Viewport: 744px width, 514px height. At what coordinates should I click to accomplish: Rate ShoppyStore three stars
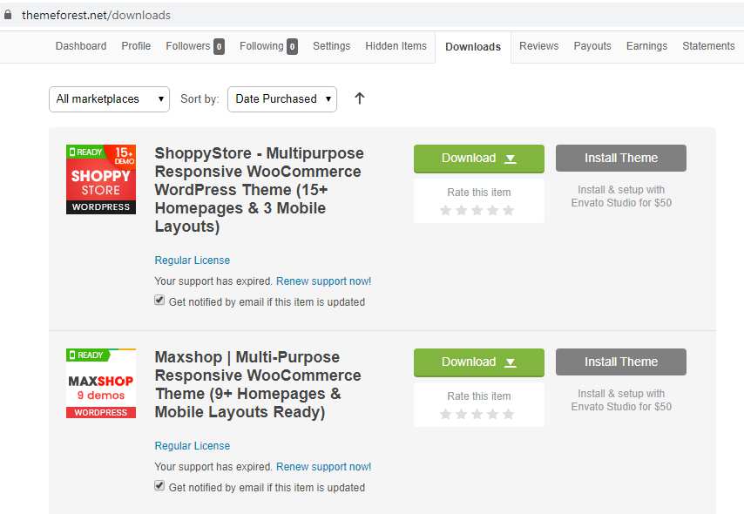[477, 210]
